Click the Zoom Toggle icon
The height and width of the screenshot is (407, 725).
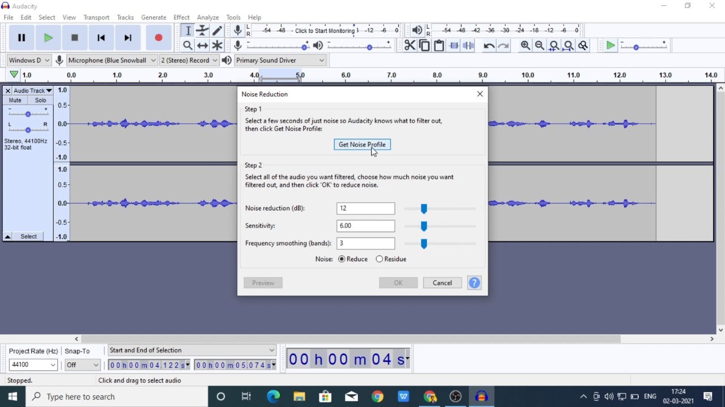(583, 46)
